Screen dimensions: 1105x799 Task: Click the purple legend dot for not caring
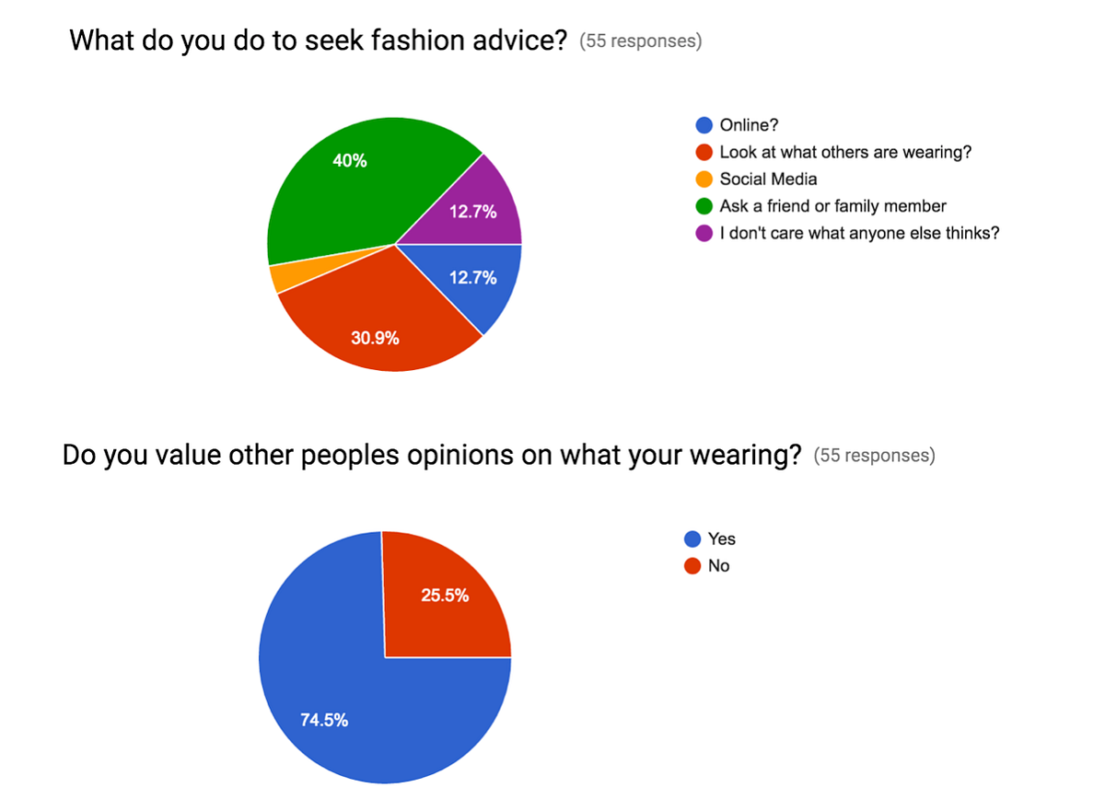coord(704,233)
